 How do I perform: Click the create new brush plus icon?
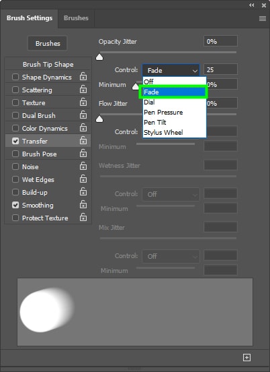246,357
